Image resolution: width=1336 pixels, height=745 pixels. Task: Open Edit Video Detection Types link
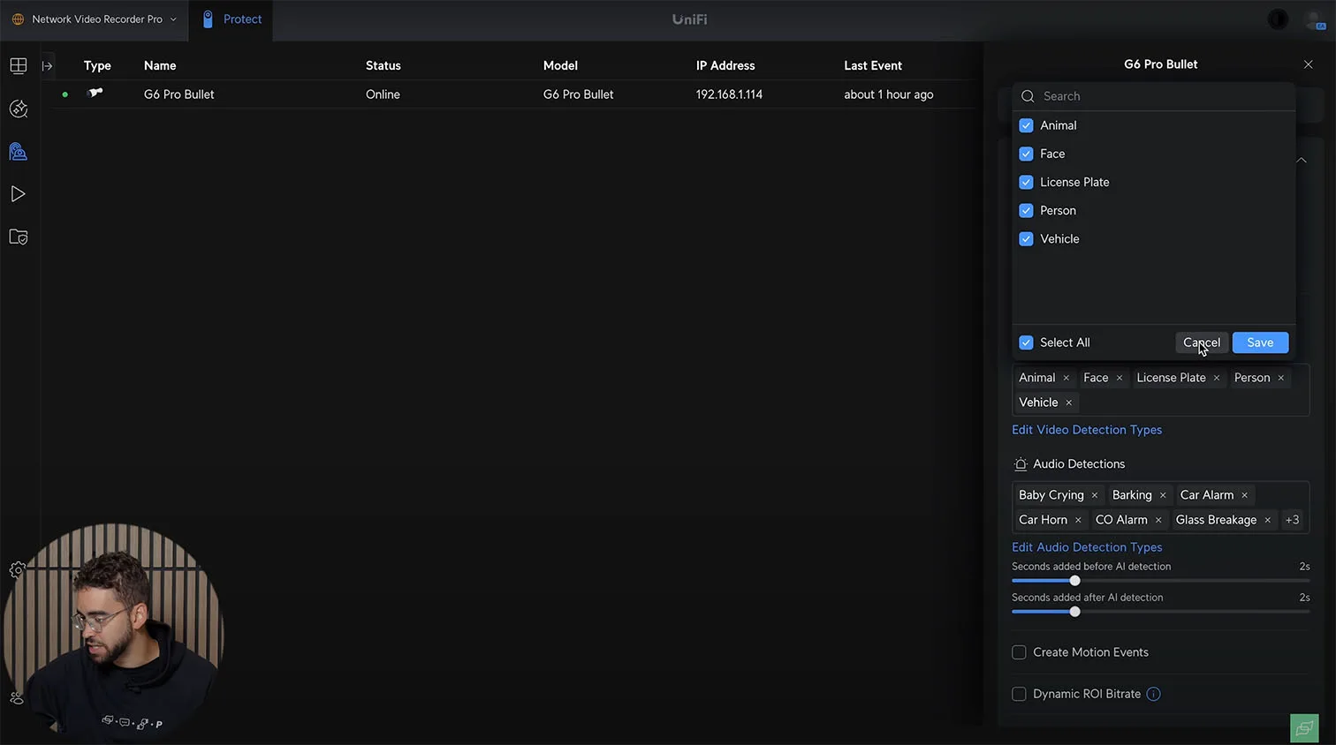coord(1087,430)
